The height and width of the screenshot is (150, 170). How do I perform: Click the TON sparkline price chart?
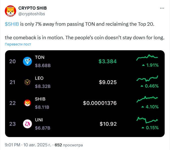[147, 58]
